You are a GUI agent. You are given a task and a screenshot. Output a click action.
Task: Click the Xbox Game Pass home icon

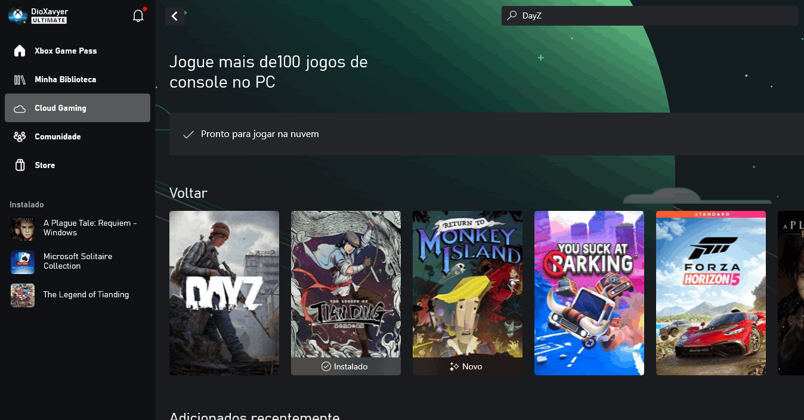(x=20, y=51)
